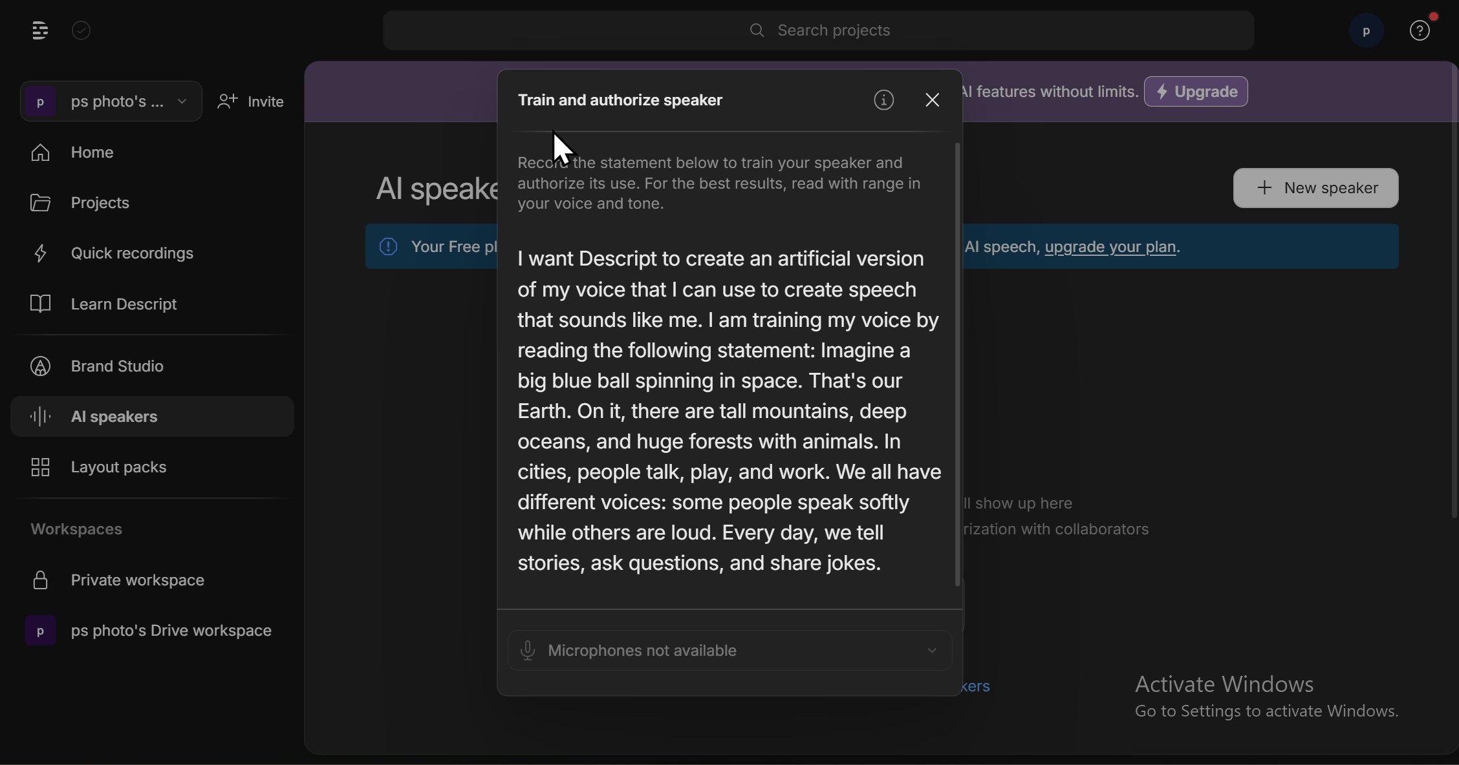
Task: Open Projects in the sidebar
Action: click(x=152, y=203)
